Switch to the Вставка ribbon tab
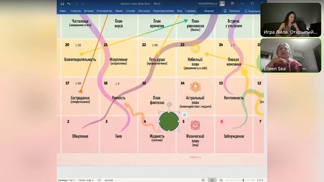Screen dimensions: 324x182 pos(89,11)
